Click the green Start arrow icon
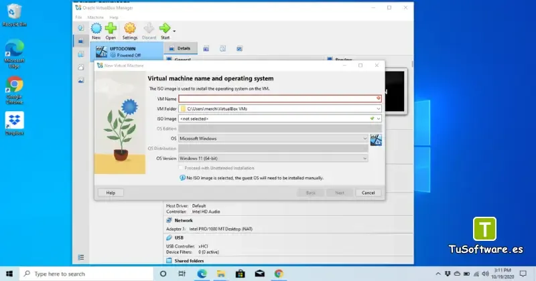Screen dimensions: 536x281 pos(165,28)
